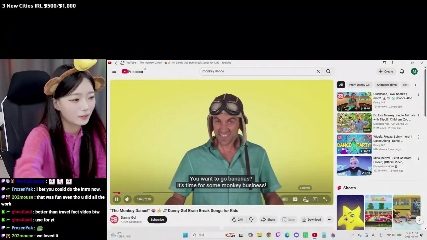Select the All filter chip
The height and width of the screenshot is (240, 427).
[x=341, y=85]
